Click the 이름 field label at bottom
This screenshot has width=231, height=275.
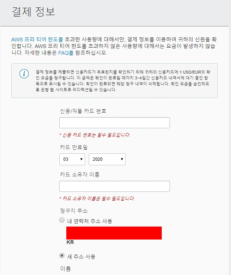66,269
